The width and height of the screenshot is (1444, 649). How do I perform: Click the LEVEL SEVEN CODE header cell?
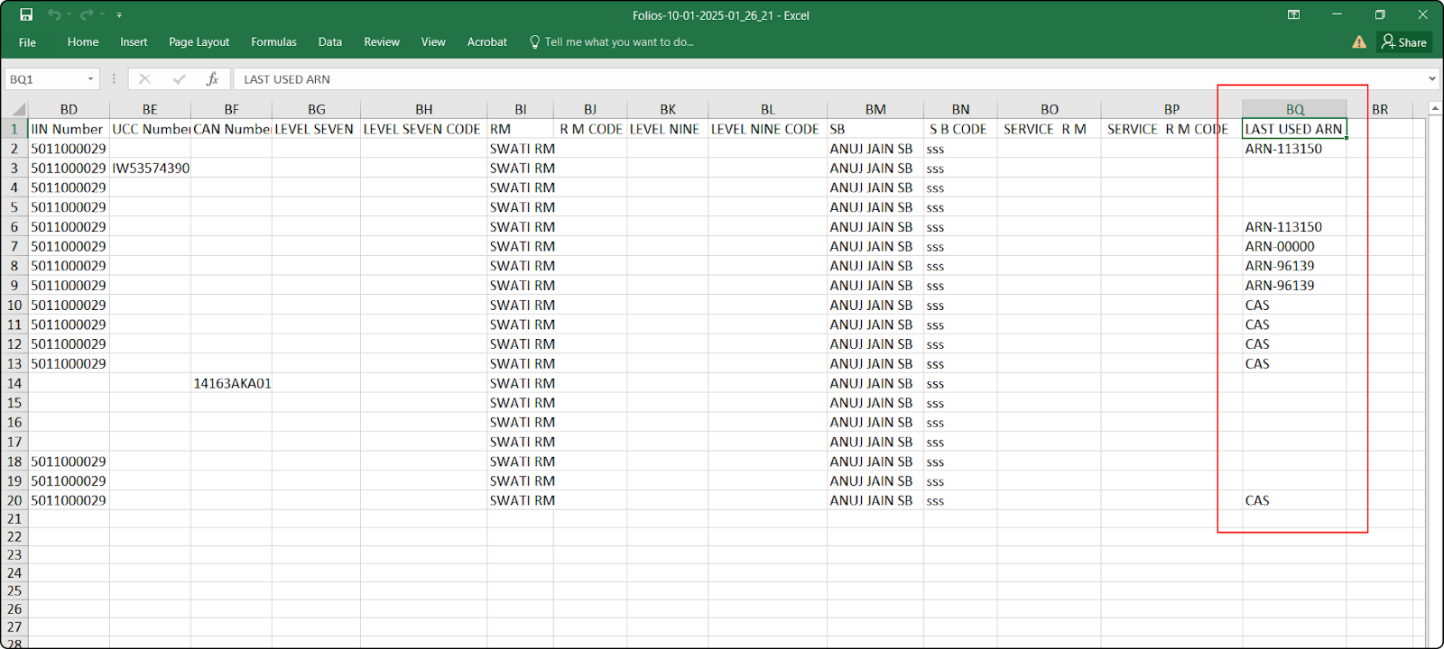(424, 129)
